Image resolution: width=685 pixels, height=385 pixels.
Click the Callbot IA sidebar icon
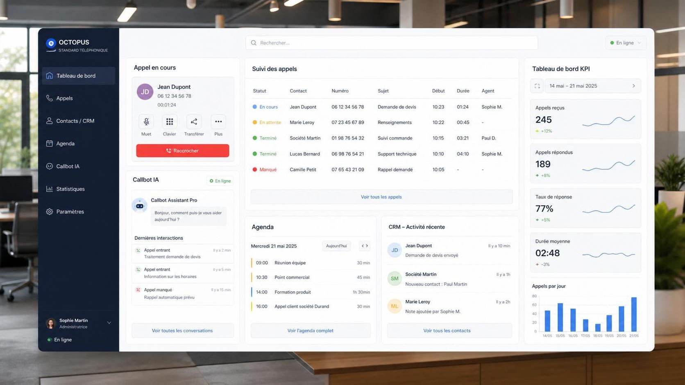click(x=50, y=166)
